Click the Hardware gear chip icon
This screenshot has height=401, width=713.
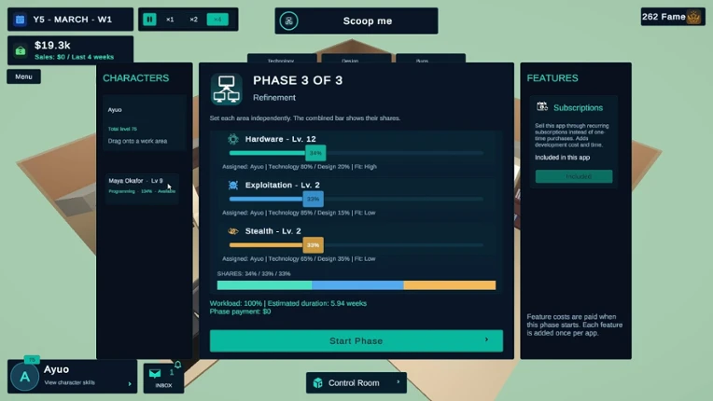[232, 139]
